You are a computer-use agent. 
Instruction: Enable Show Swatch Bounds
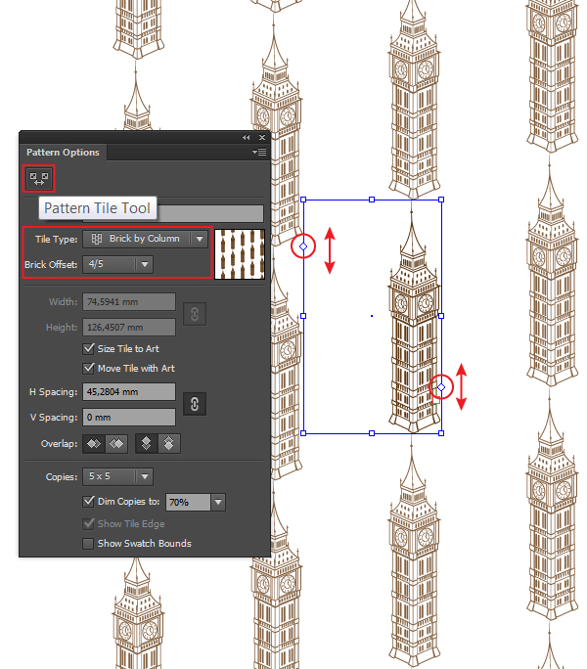(88, 544)
